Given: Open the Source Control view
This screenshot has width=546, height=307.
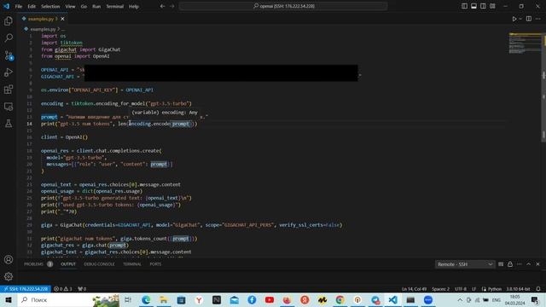Looking at the screenshot, I should pos(9,55).
